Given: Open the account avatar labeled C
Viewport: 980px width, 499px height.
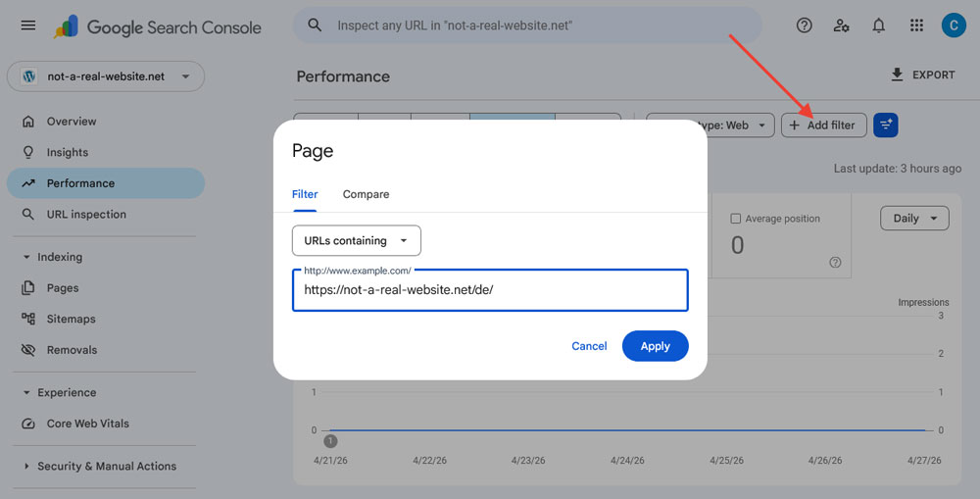Looking at the screenshot, I should click(x=954, y=25).
